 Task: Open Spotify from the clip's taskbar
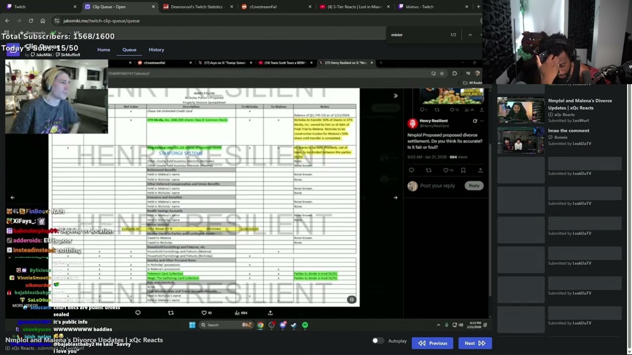click(305, 325)
